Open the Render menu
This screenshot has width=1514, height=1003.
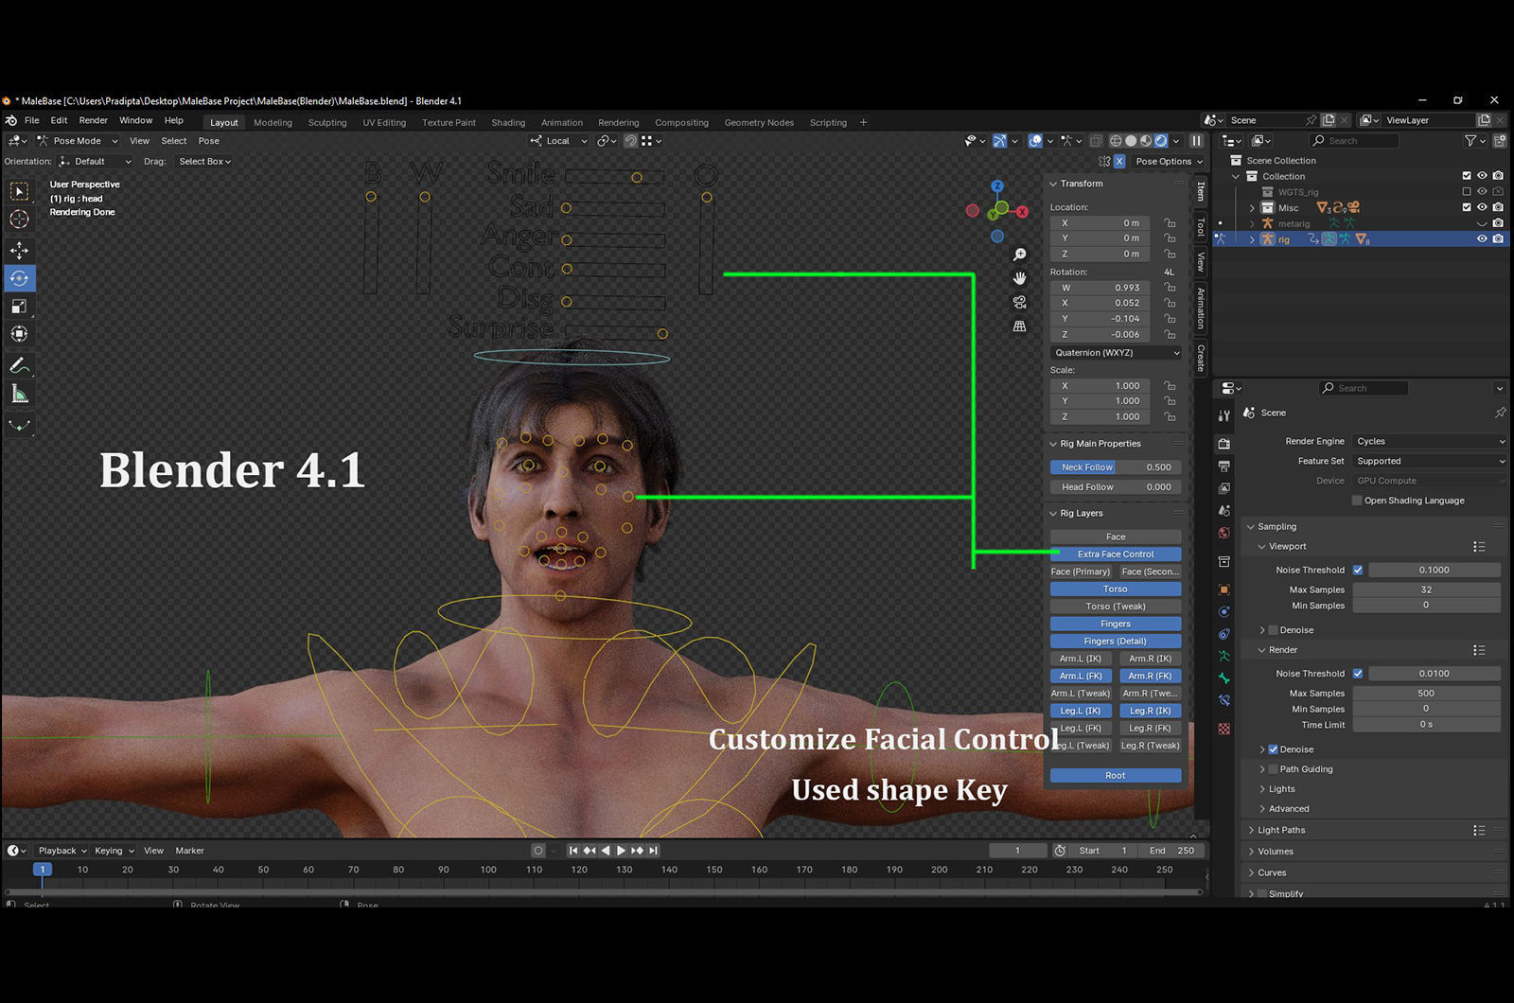pyautogui.click(x=94, y=121)
